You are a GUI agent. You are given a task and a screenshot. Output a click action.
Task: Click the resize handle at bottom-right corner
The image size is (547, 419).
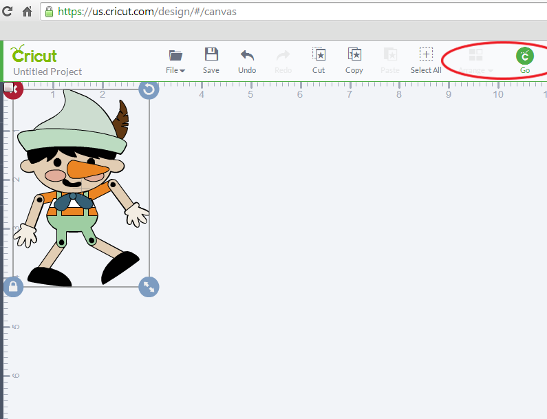tap(149, 287)
